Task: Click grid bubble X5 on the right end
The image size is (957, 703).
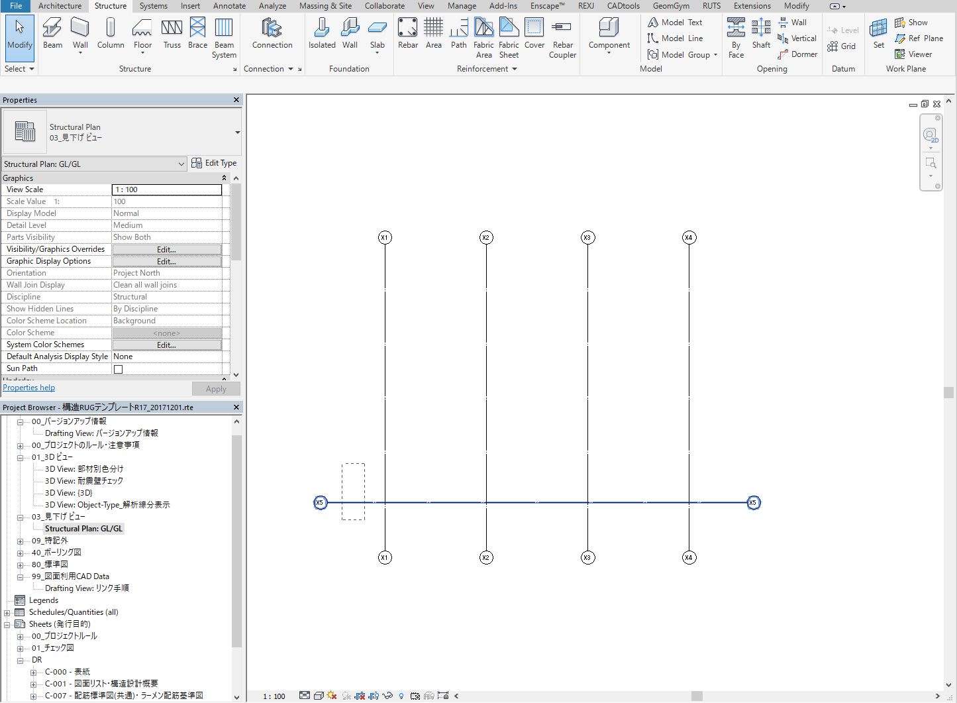Action: 753,503
